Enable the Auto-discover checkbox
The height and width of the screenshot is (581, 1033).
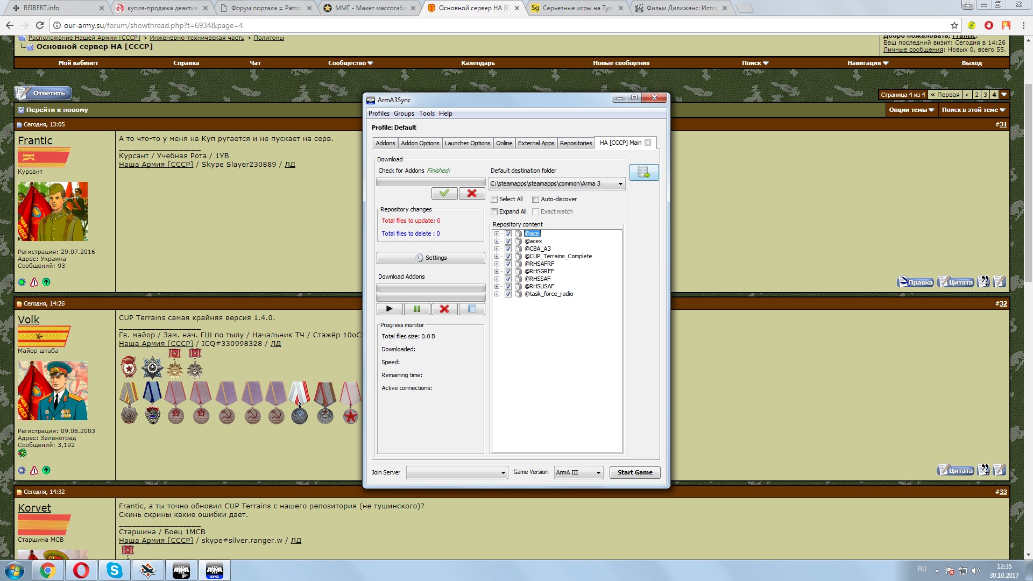pyautogui.click(x=536, y=199)
